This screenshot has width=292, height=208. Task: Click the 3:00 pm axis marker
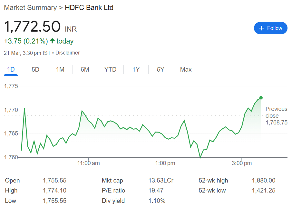[242, 163]
